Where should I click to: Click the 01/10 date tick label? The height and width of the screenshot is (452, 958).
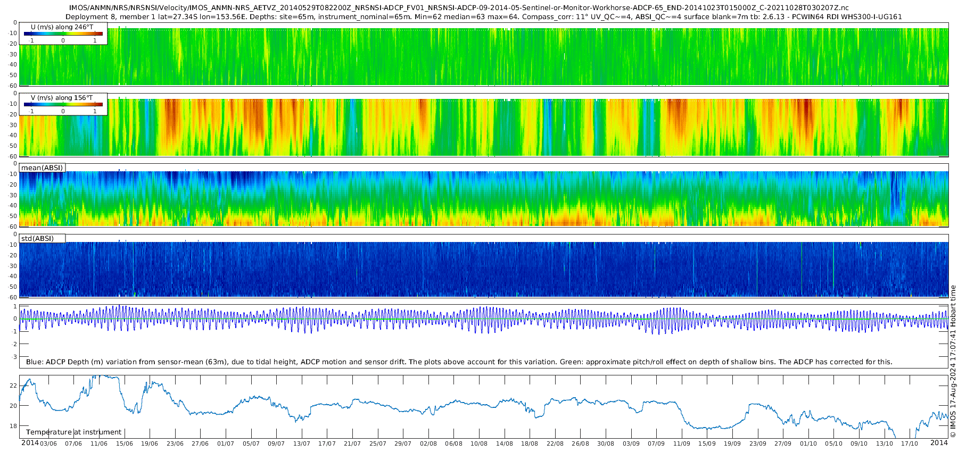pyautogui.click(x=808, y=443)
